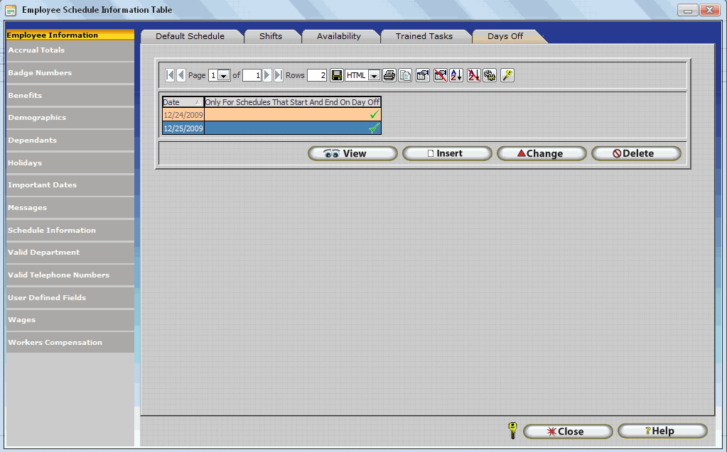Switch to the Shifts tab
Screen dimensions: 727x452
(271, 36)
